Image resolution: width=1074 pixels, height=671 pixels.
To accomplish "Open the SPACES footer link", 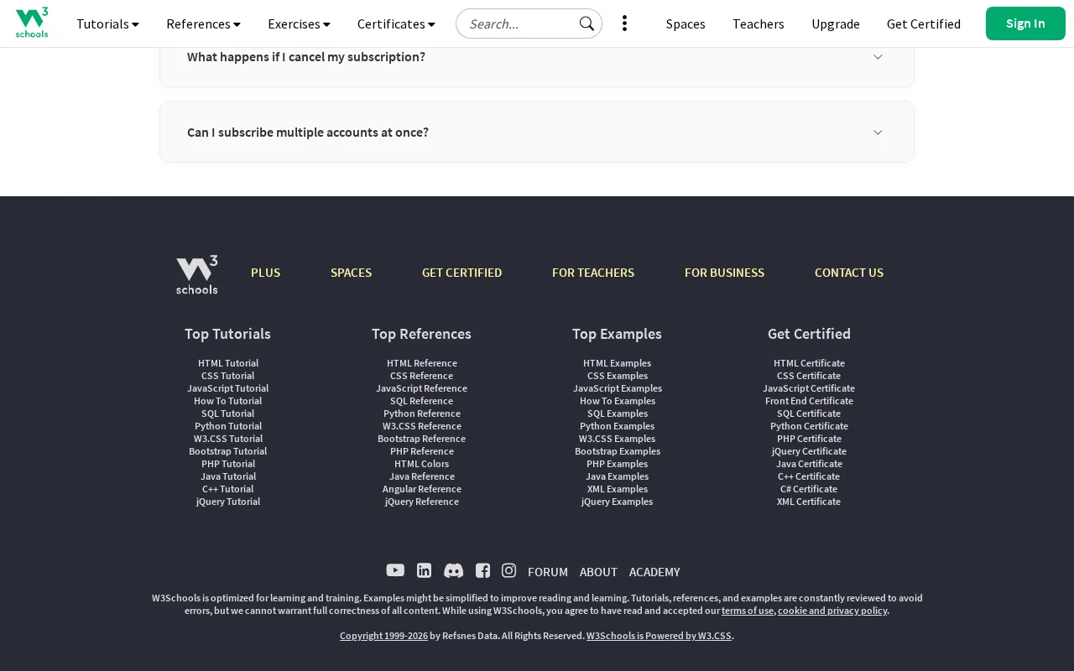I will 351,273.
